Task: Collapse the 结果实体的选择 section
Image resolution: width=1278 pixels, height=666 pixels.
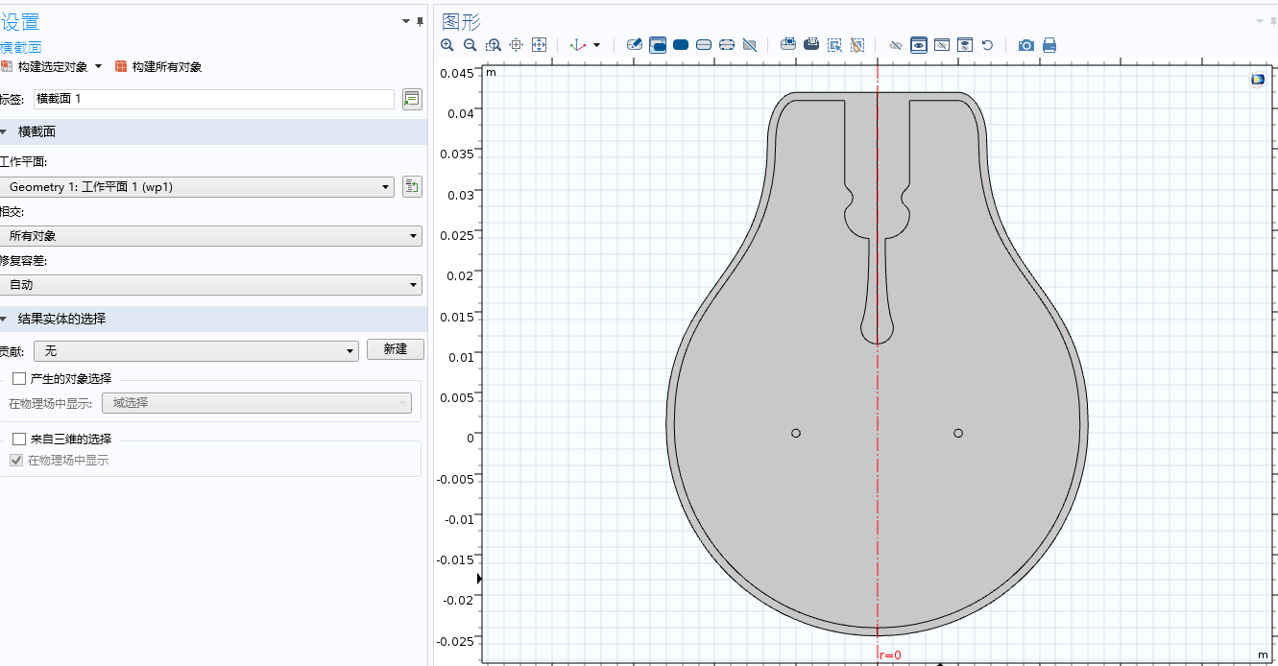Action: pos(213,319)
